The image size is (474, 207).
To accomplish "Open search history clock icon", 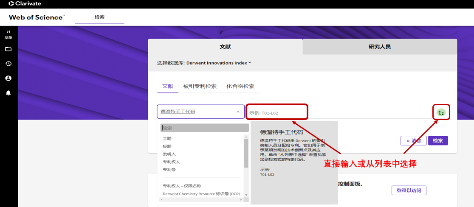I will tap(8, 64).
